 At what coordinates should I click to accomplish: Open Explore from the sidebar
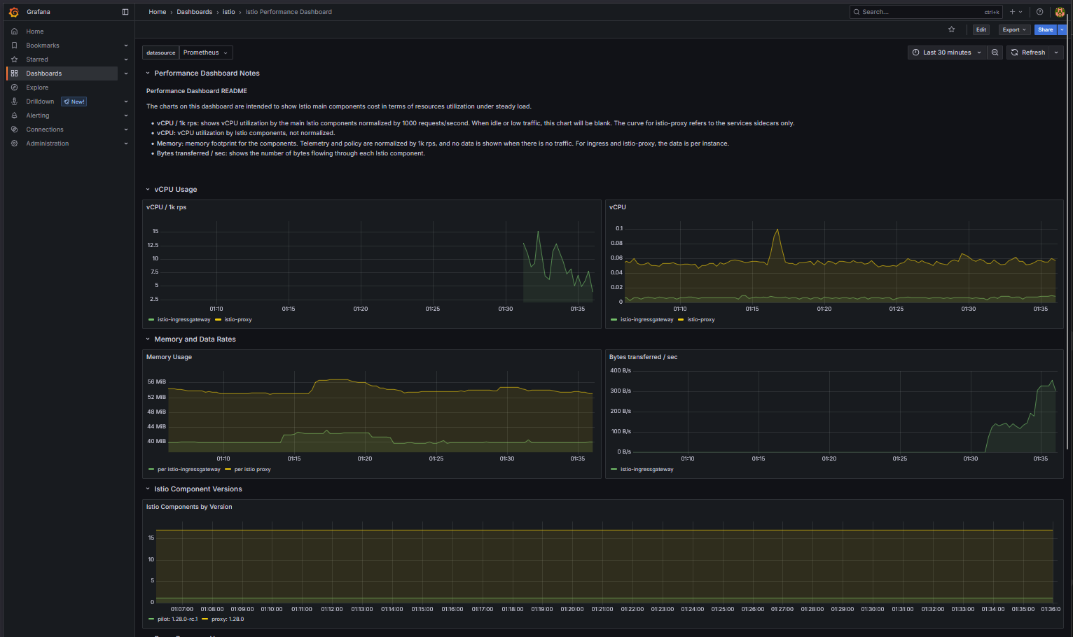(x=37, y=87)
